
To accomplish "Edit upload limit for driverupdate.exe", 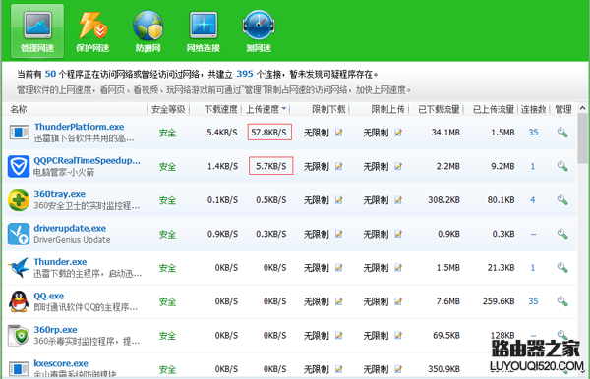I will tap(398, 234).
